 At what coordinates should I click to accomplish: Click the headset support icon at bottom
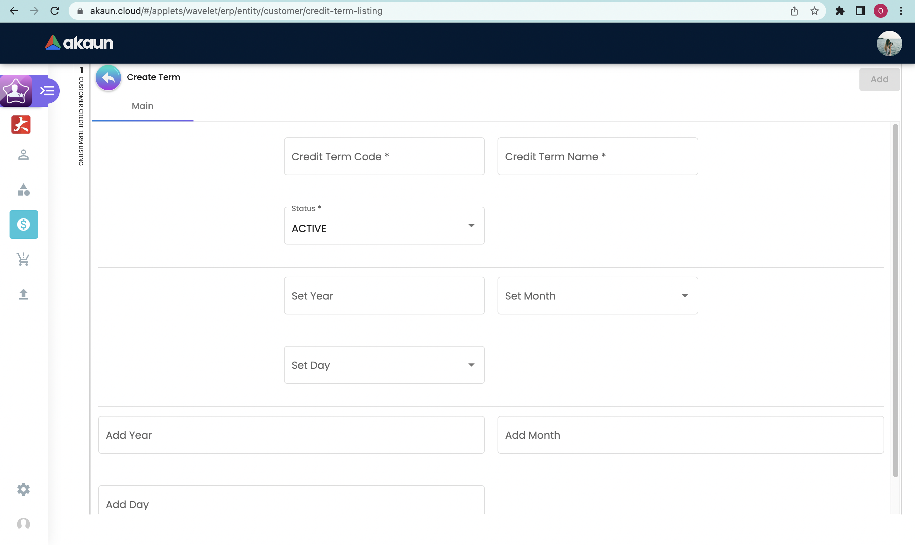click(x=24, y=524)
